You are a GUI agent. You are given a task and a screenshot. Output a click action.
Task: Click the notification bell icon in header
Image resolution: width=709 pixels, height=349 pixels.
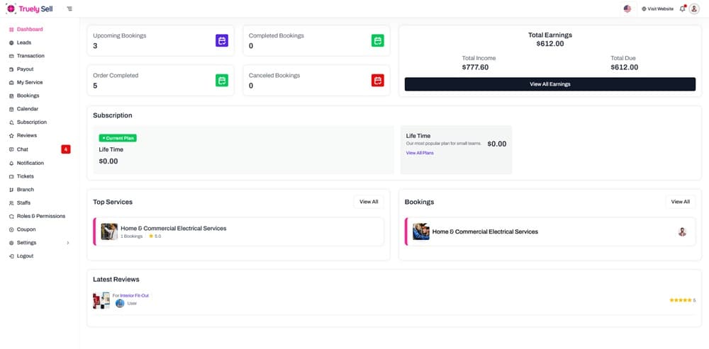tap(682, 8)
